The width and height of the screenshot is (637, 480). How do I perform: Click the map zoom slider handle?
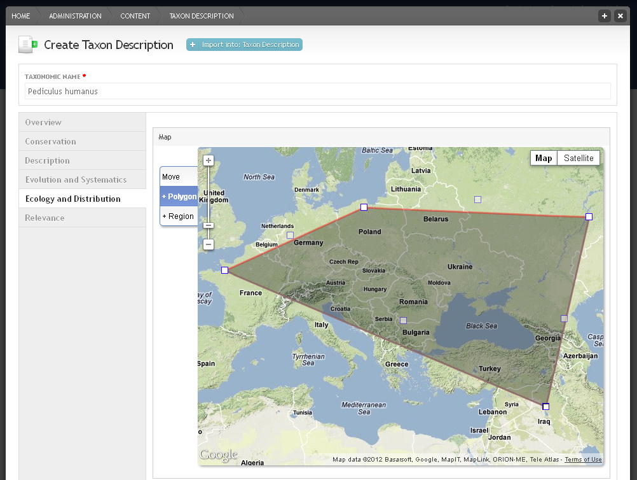coord(209,225)
